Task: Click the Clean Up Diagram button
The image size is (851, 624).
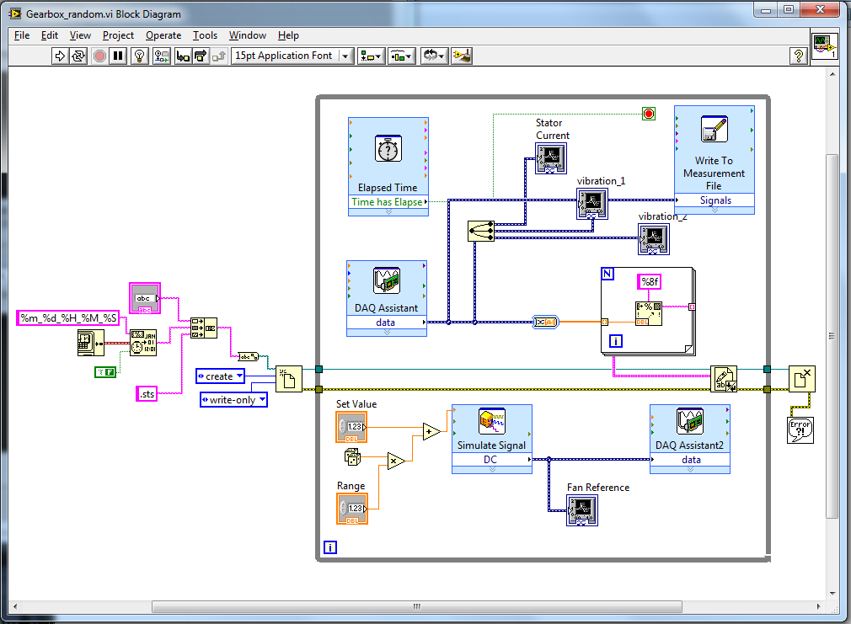Action: tap(462, 56)
